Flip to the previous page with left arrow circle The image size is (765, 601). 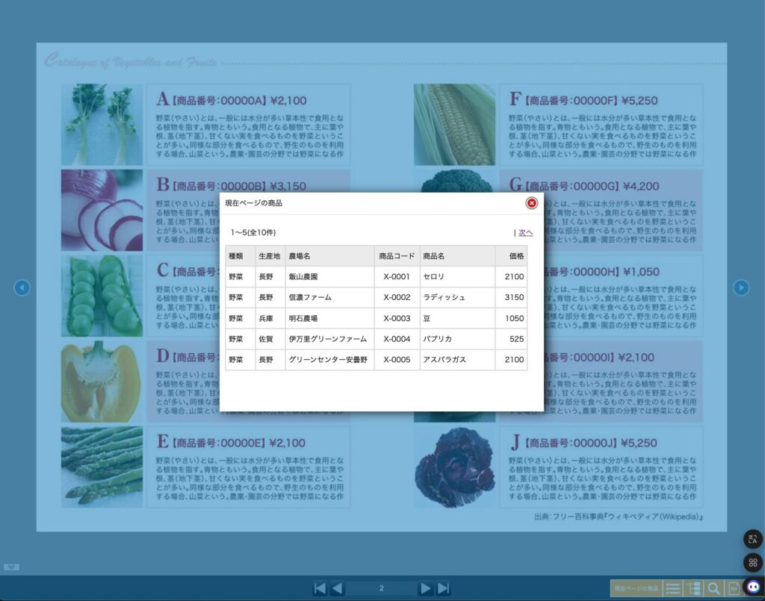coord(22,287)
